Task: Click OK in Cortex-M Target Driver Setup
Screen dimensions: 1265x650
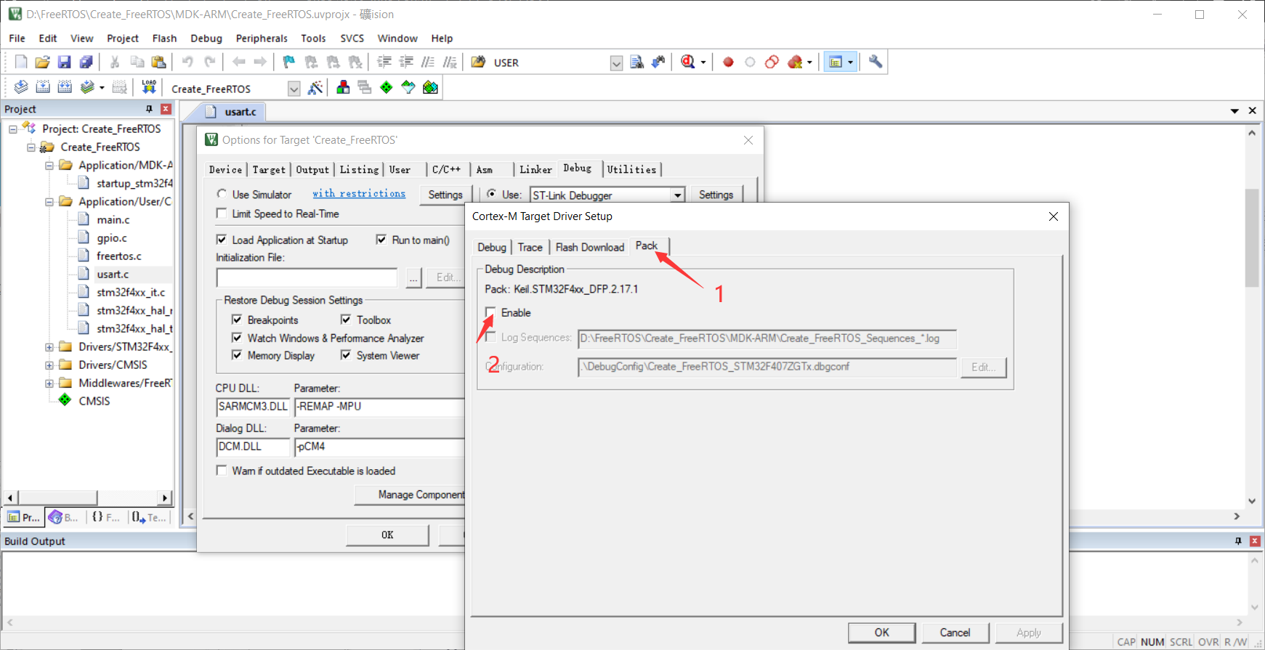Action: 881,633
